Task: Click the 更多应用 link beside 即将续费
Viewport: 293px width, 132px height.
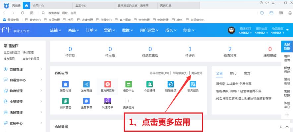Action: 197,73
